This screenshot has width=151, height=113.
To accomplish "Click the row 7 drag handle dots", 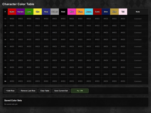I will (x=6, y=60).
